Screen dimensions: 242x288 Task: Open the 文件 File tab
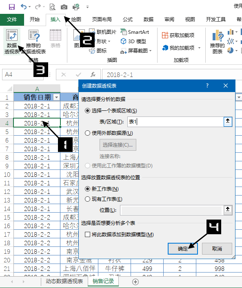(x=12, y=20)
